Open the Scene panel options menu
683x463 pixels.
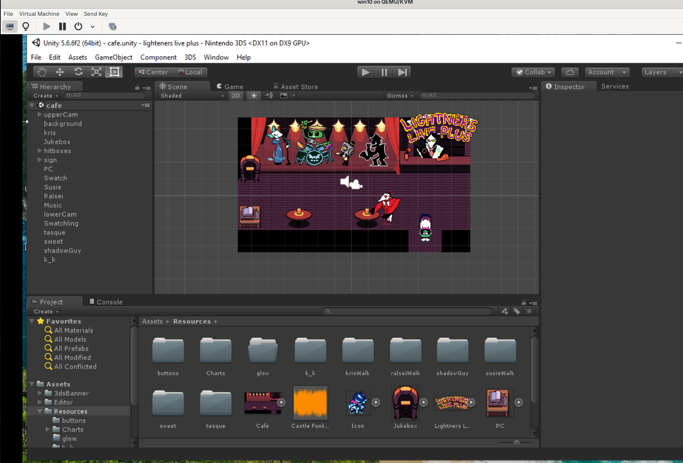click(x=533, y=88)
